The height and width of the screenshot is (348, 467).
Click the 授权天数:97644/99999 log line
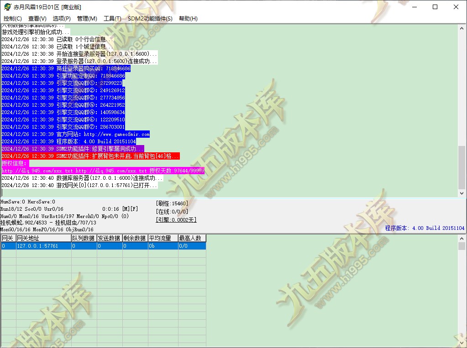[x=103, y=171]
